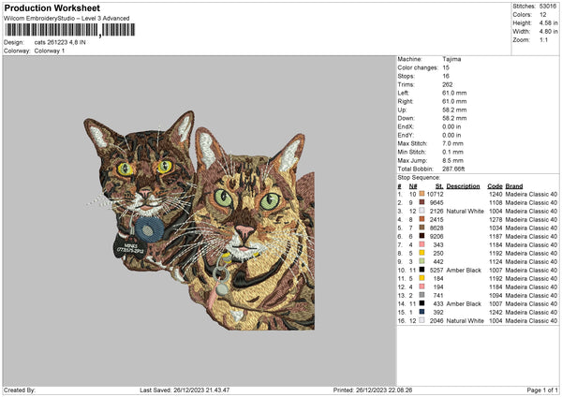Select the light green swatch in stop 9
Screen dimensions: 562x397
click(421, 261)
